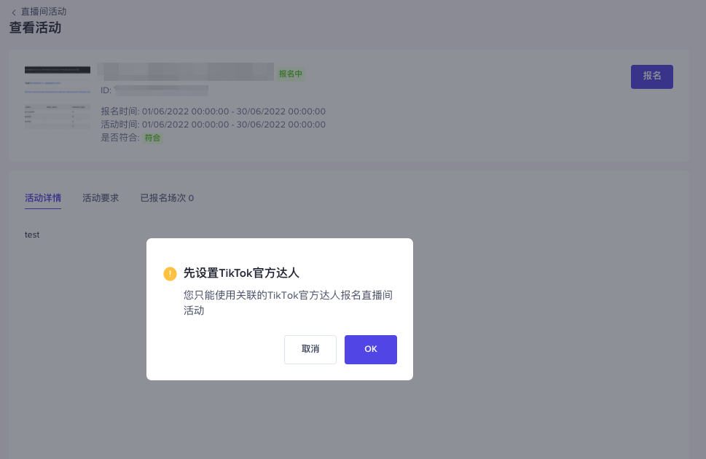706x459 pixels.
Task: Click the green 报名中 status badge
Action: click(291, 74)
